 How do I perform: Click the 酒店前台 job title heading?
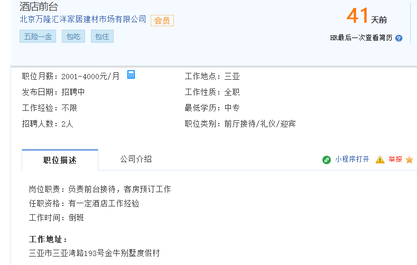pos(39,6)
